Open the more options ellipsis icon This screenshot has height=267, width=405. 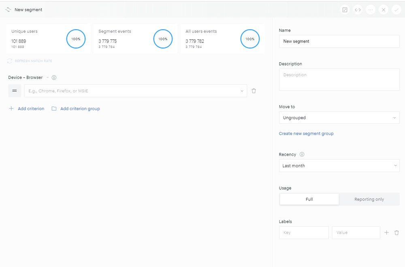coord(371,10)
